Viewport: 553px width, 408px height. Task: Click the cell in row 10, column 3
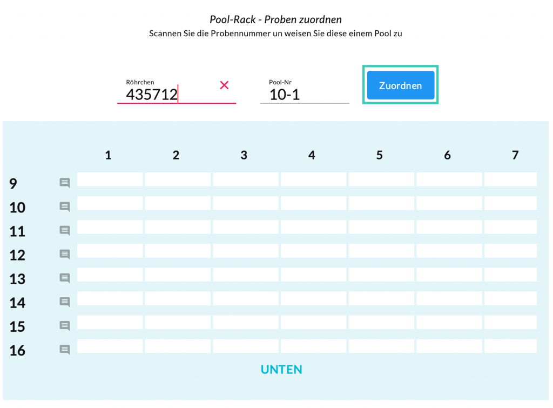[246, 203]
